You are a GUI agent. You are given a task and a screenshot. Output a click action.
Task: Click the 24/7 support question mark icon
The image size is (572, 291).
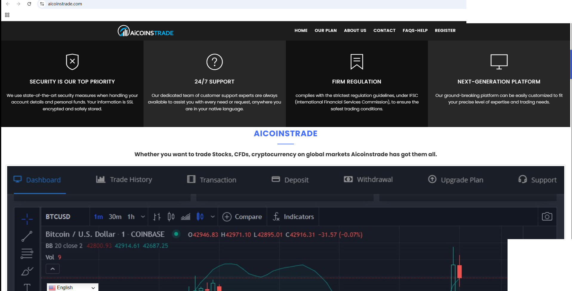[x=215, y=62]
